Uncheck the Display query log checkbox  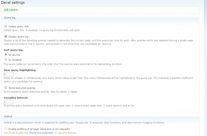(6, 36)
